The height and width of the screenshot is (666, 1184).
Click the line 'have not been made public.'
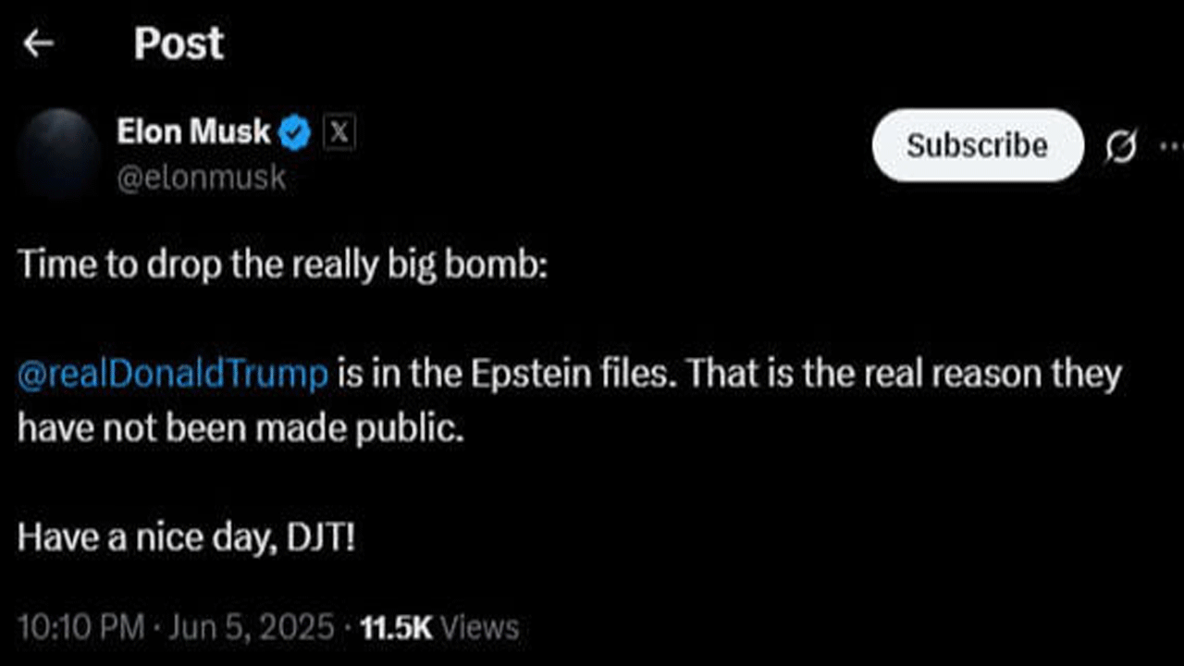pos(240,428)
